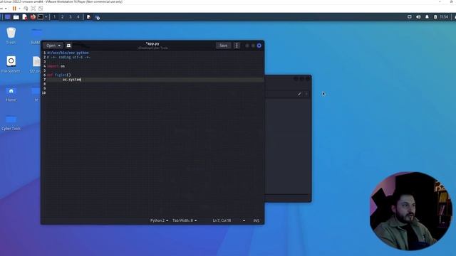456x256 pixels.
Task: Open the Kali applications menu in panel
Action: 8,17
